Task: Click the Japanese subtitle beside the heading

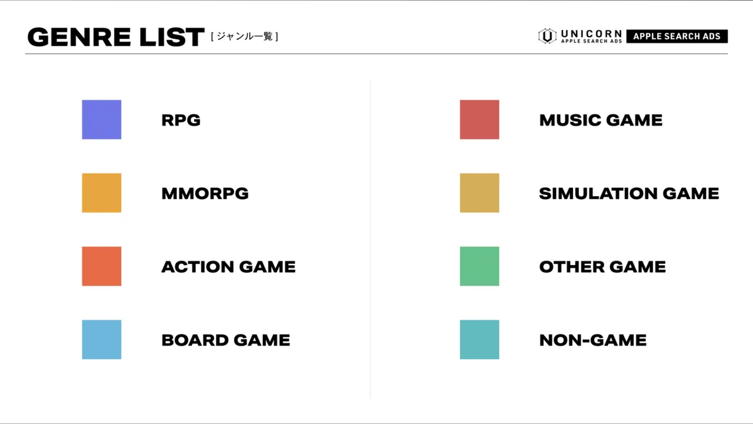Action: pyautogui.click(x=244, y=37)
